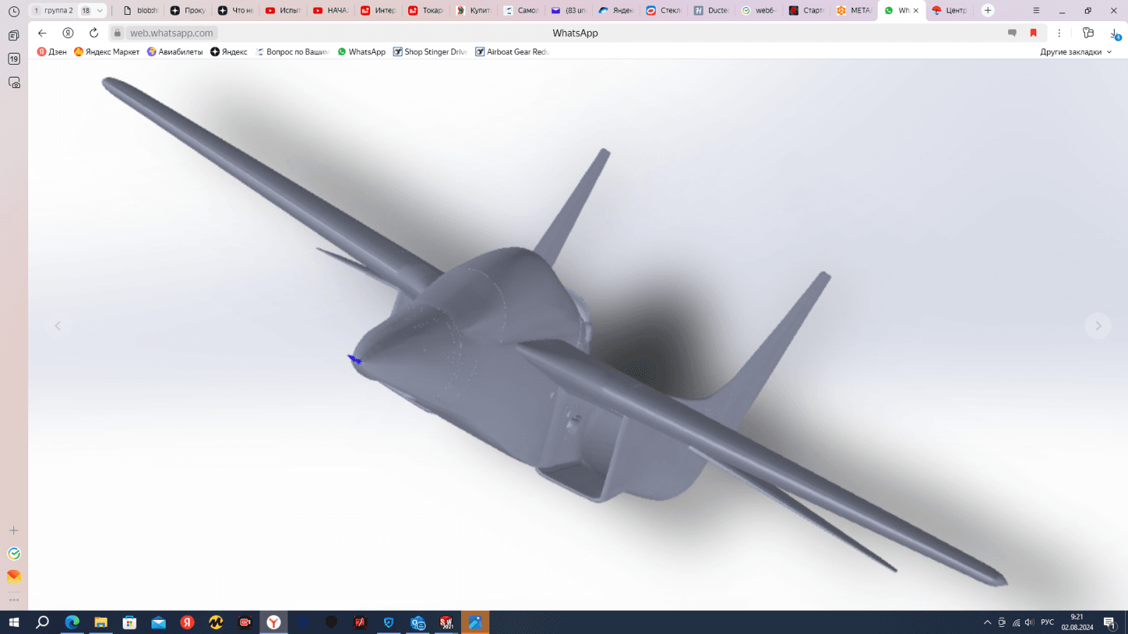1128x634 pixels.
Task: Click the web.whatsapp.com address field
Action: tap(171, 33)
